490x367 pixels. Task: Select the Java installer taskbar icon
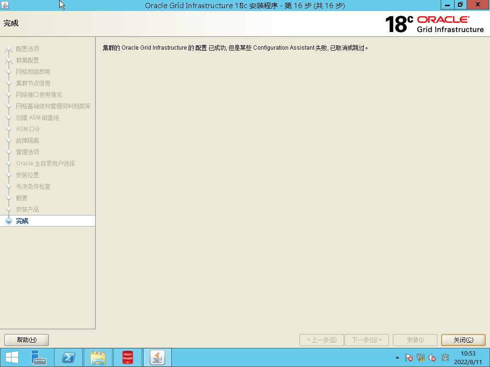(x=157, y=357)
